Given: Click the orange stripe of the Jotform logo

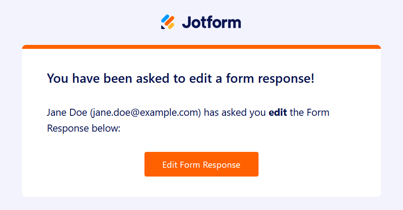Looking at the screenshot, I should [x=170, y=21].
